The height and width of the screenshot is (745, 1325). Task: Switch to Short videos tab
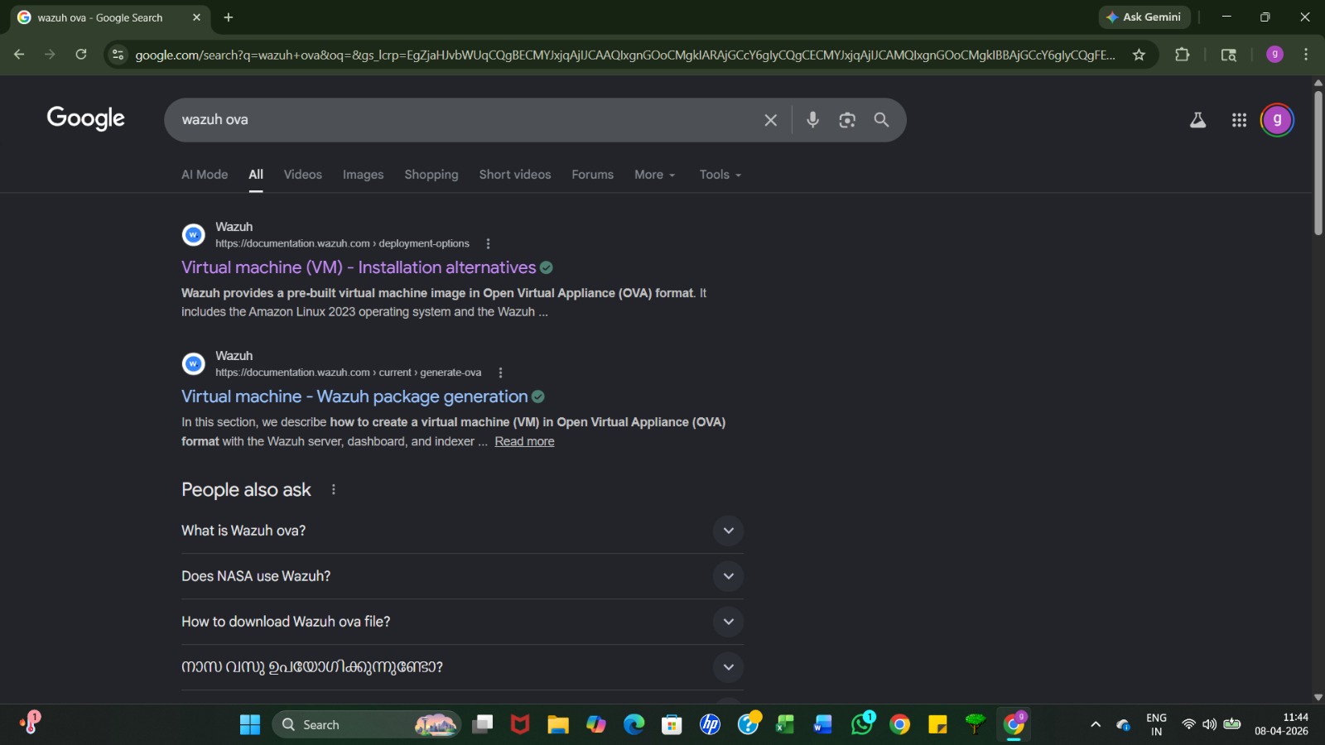(515, 175)
